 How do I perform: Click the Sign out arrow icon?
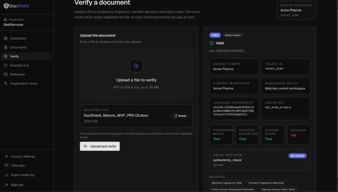pyautogui.click(x=6, y=185)
